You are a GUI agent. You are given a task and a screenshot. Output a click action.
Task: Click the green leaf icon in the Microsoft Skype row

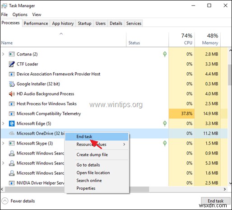pyautogui.click(x=165, y=143)
